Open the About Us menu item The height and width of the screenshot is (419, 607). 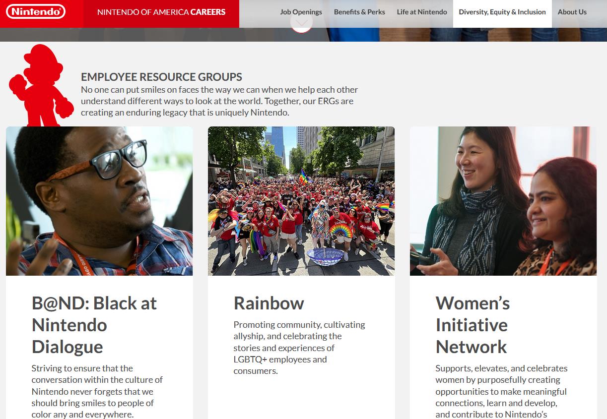coord(572,12)
